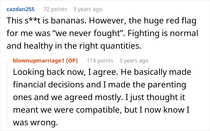Viewport: 210px width, 131px height.
Task: Click the line 'and healthy in the right quantities.'
Action: [74, 46]
